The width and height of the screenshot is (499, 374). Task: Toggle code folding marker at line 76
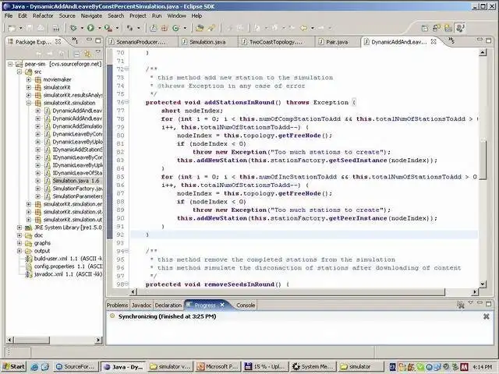pos(126,102)
